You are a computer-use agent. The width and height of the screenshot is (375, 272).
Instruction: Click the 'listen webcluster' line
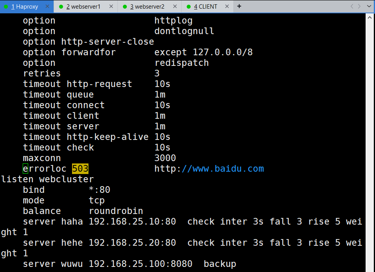pos(48,180)
